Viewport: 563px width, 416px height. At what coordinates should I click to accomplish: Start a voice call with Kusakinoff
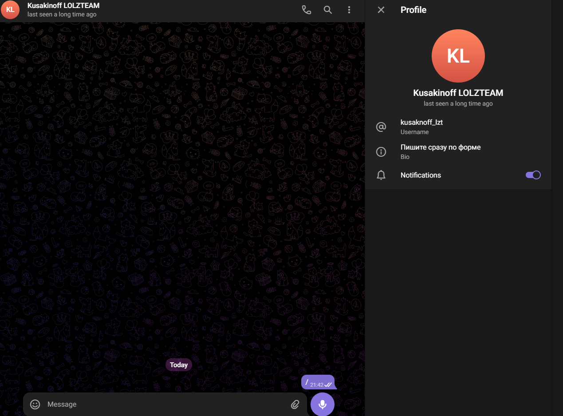pyautogui.click(x=307, y=10)
